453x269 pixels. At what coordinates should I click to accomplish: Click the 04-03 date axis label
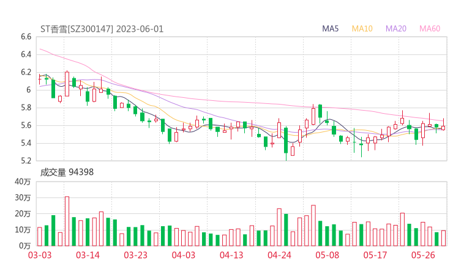click(183, 255)
